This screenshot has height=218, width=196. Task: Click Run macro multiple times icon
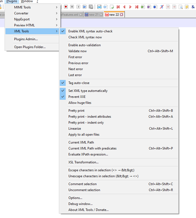(x=84, y=7)
